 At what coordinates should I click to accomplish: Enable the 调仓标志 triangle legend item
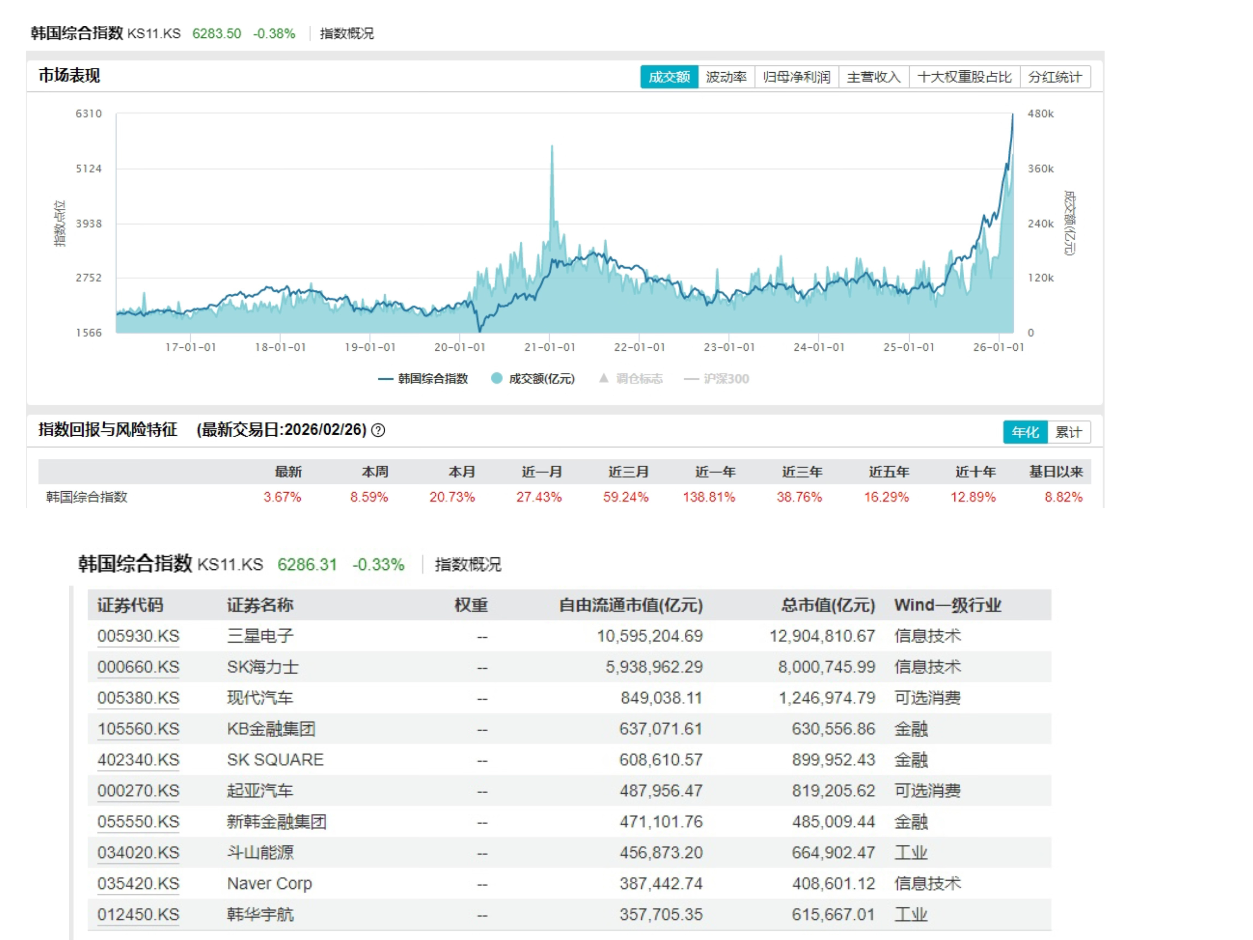tap(604, 378)
